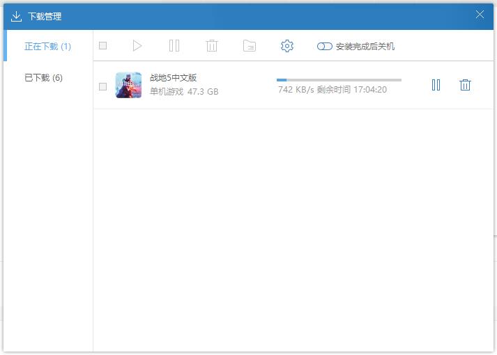497x355 pixels.
Task: Click the 战地5中文版 download progress bar
Action: pyautogui.click(x=339, y=80)
